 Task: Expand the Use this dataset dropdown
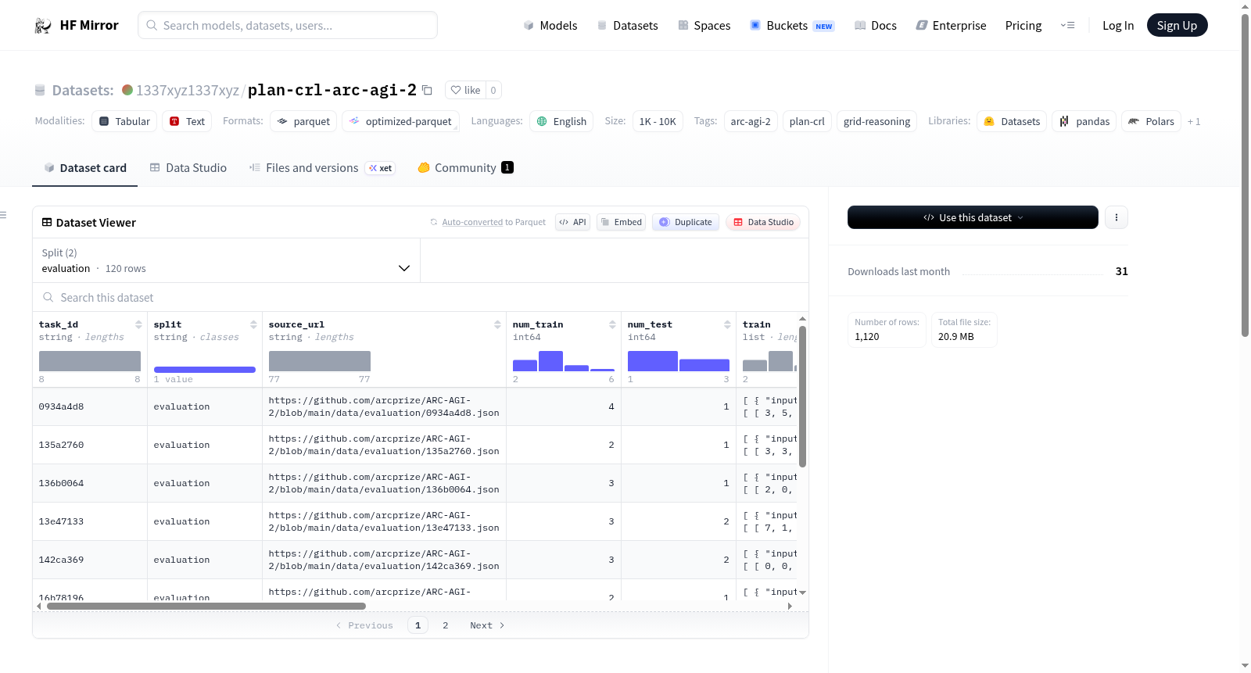pyautogui.click(x=973, y=217)
